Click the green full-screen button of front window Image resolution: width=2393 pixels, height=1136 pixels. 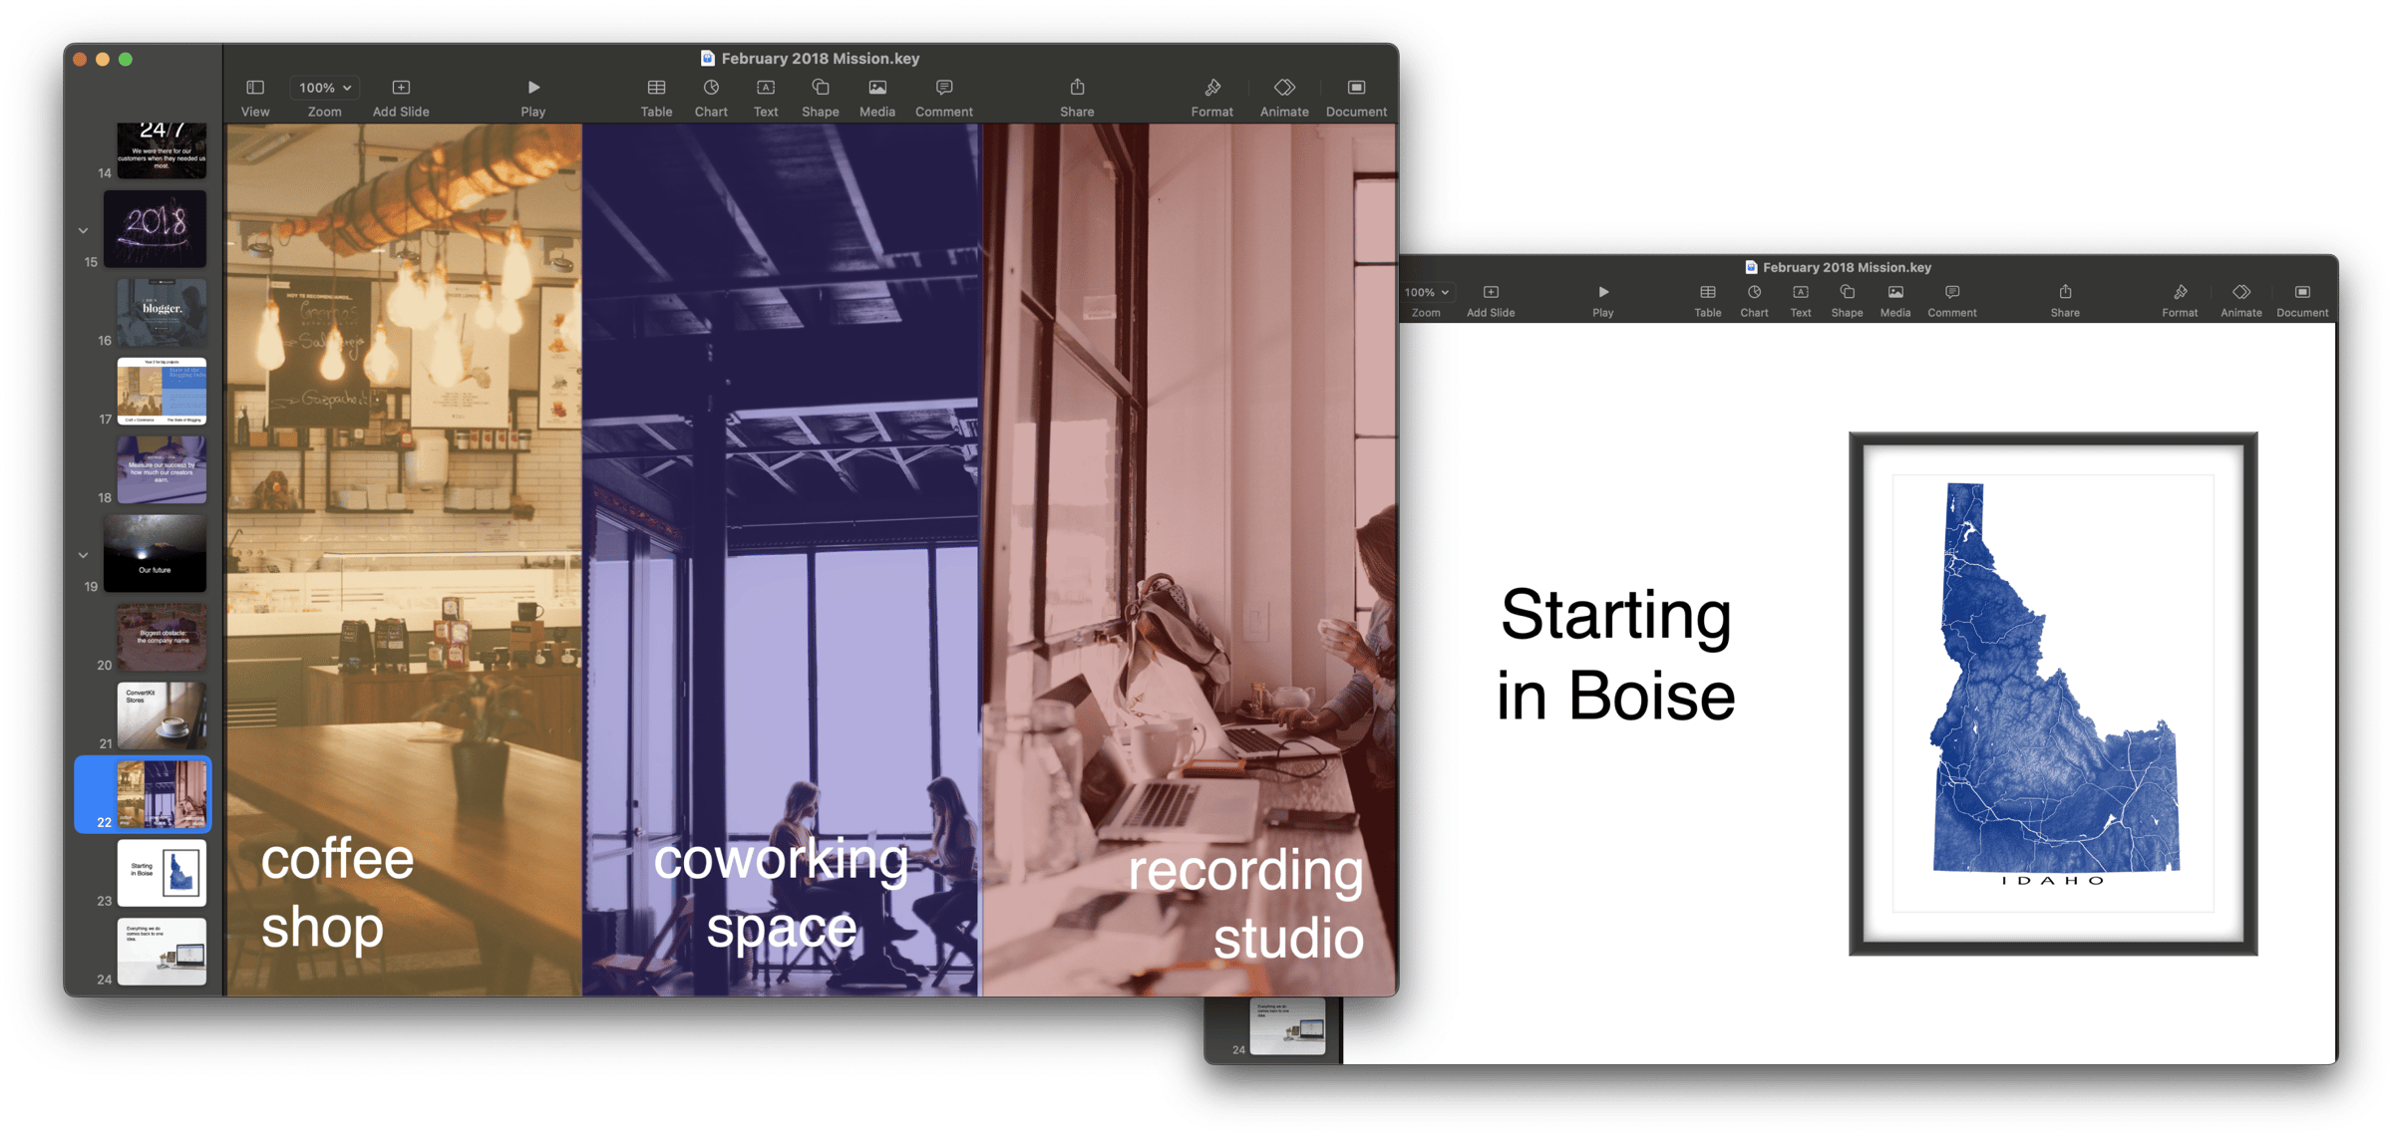coord(126,60)
